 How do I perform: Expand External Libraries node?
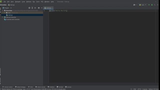point(2,17)
